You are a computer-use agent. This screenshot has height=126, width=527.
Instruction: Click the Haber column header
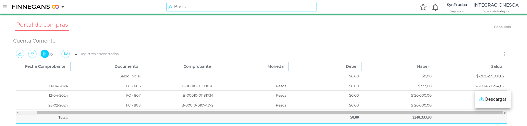(423, 66)
